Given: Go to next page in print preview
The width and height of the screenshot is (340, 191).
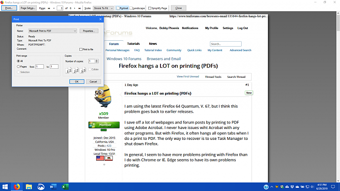Looking at the screenshot, I should coord(75,8).
